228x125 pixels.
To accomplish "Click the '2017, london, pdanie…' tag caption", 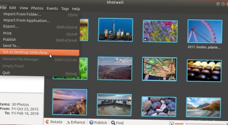I will click(204, 47).
